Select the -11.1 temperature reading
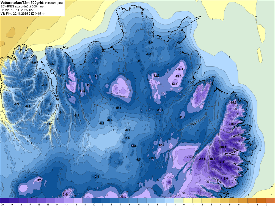 [95, 76]
